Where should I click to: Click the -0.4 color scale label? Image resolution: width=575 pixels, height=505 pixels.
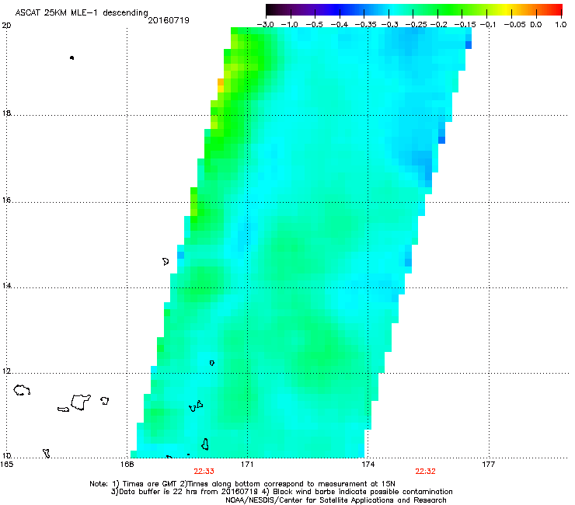pos(340,25)
